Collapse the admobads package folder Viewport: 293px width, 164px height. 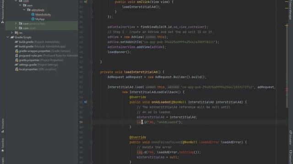24,10
